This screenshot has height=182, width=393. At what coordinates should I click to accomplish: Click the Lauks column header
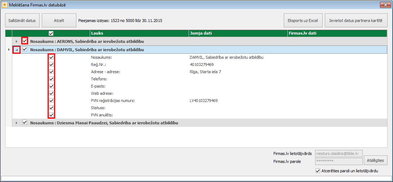[x=139, y=33]
